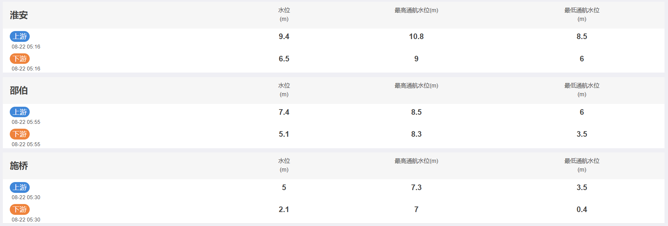Select the 邵伯 下游 orange badge
The width and height of the screenshot is (668, 226).
20,134
